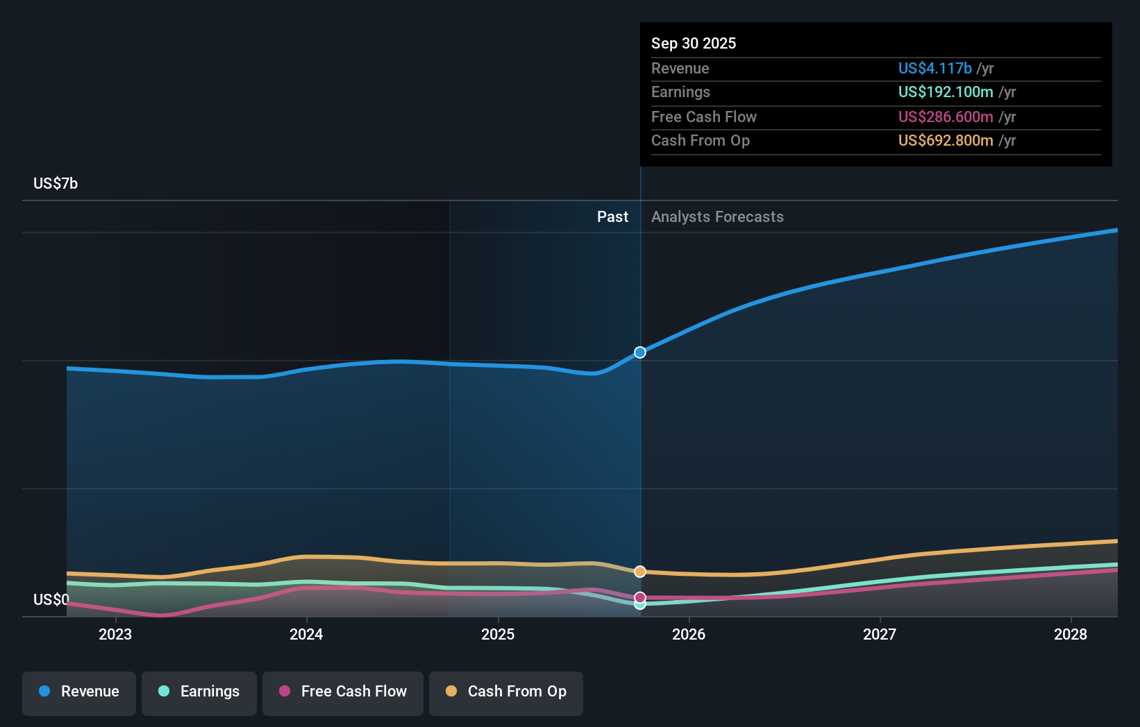Click the 2027 label on the x-axis
This screenshot has width=1140, height=727.
coord(880,634)
